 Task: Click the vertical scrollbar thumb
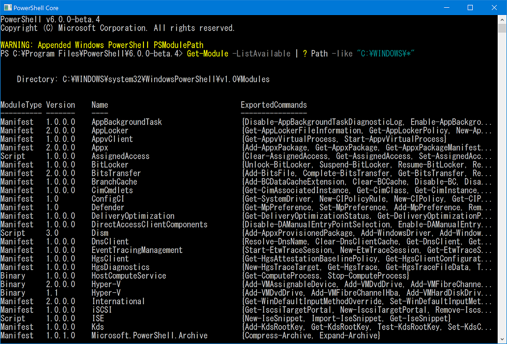[x=502, y=28]
